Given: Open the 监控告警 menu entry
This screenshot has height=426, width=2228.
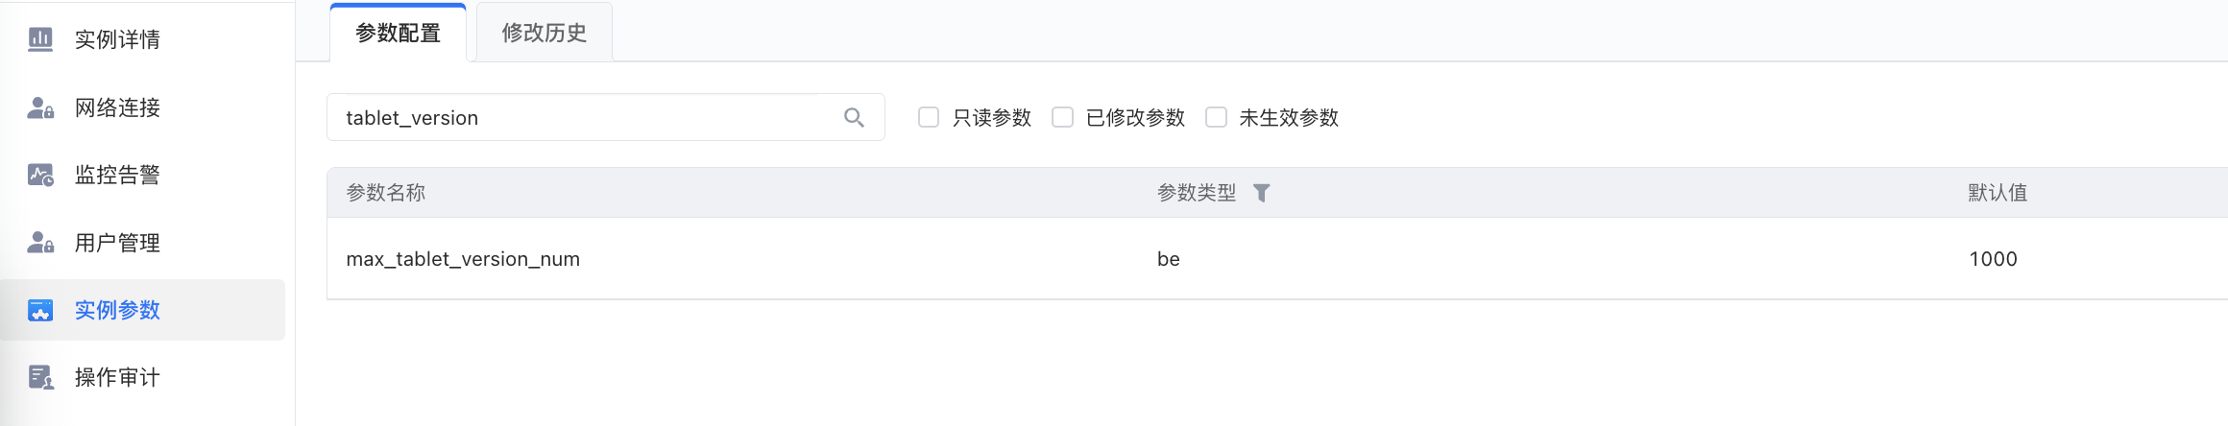Looking at the screenshot, I should (117, 175).
